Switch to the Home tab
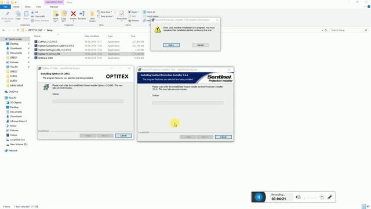The height and width of the screenshot is (209, 371). point(16,6)
